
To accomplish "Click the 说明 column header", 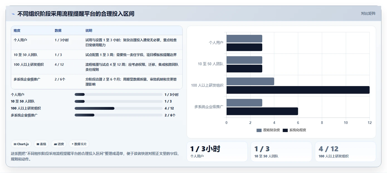I will click(x=89, y=31).
